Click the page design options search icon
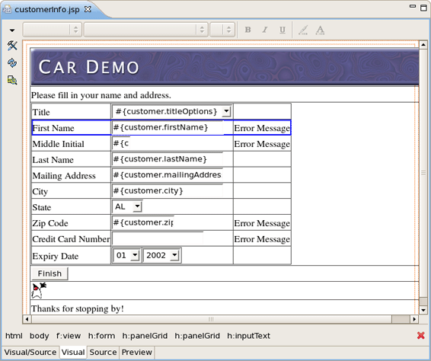431x361 pixels. [12, 80]
